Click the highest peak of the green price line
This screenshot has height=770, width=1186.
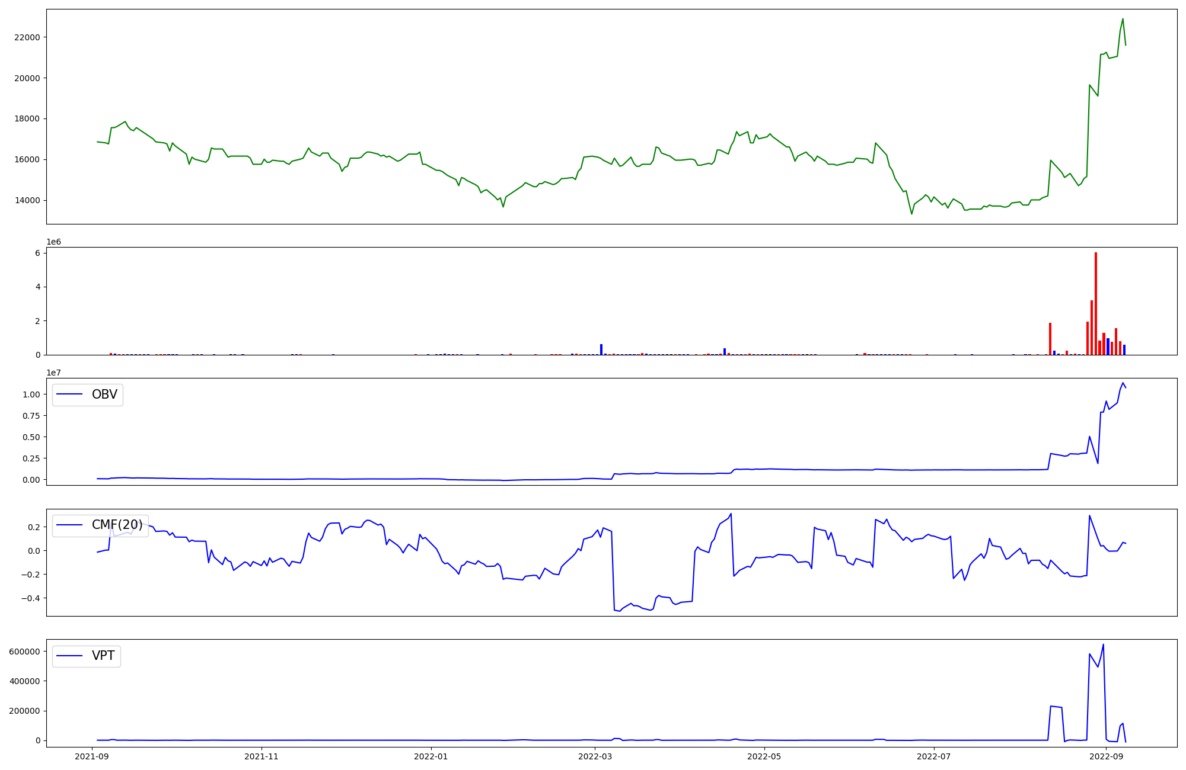1123,19
